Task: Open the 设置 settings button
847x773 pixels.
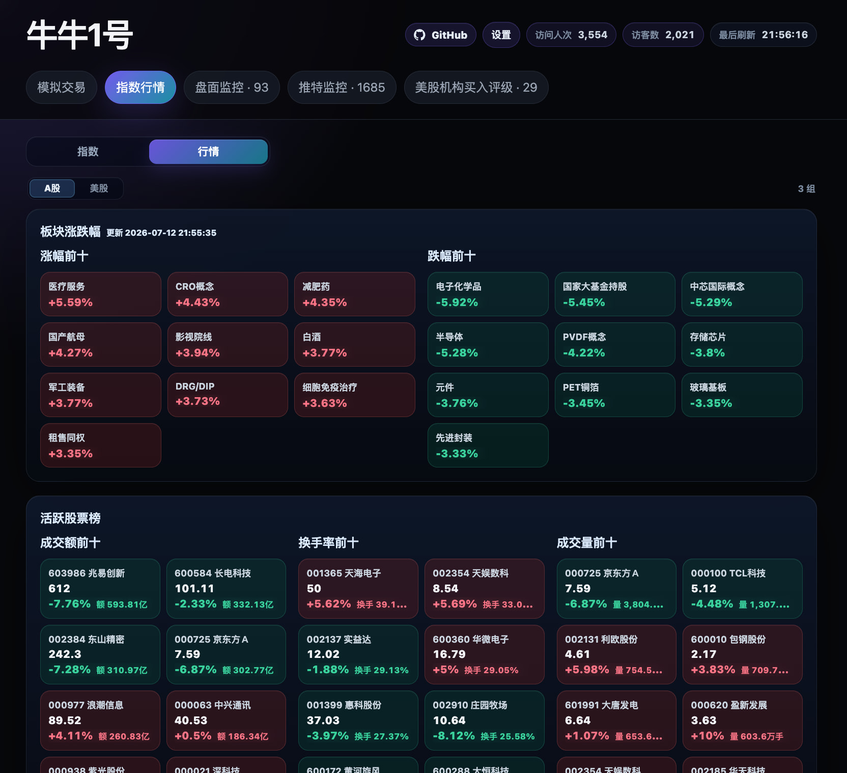Action: pyautogui.click(x=501, y=35)
